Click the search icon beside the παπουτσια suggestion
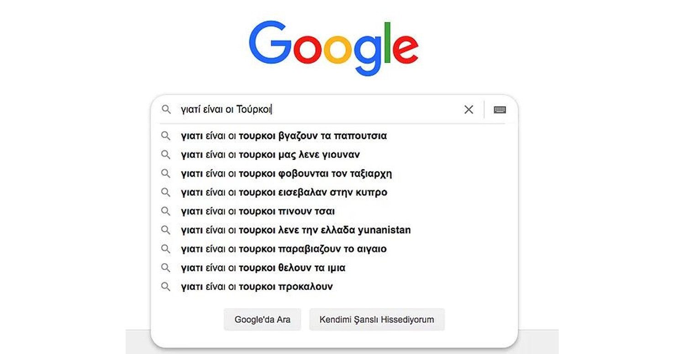 point(166,136)
